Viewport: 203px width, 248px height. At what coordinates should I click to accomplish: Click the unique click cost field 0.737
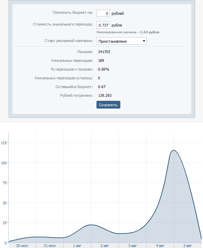pyautogui.click(x=103, y=25)
